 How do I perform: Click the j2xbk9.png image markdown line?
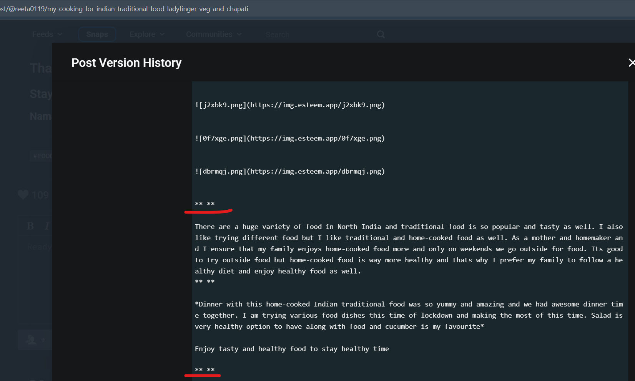point(290,105)
